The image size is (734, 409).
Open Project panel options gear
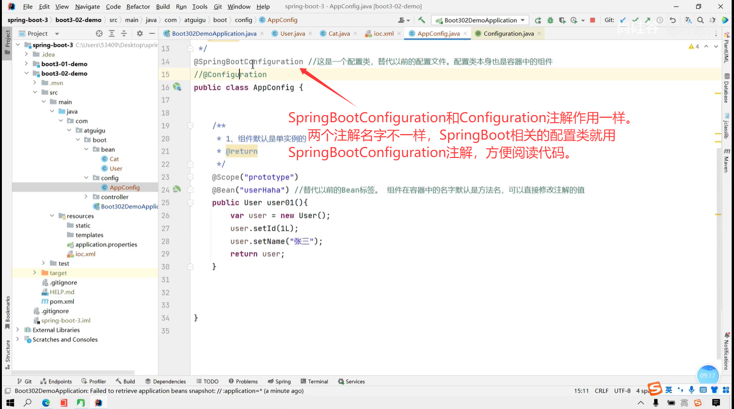point(140,33)
